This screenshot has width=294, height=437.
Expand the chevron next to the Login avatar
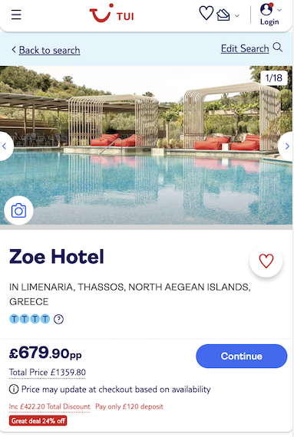[279, 10]
